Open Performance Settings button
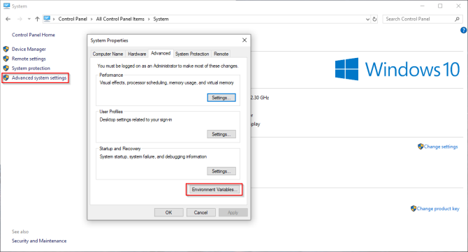468x252 pixels. [221, 98]
